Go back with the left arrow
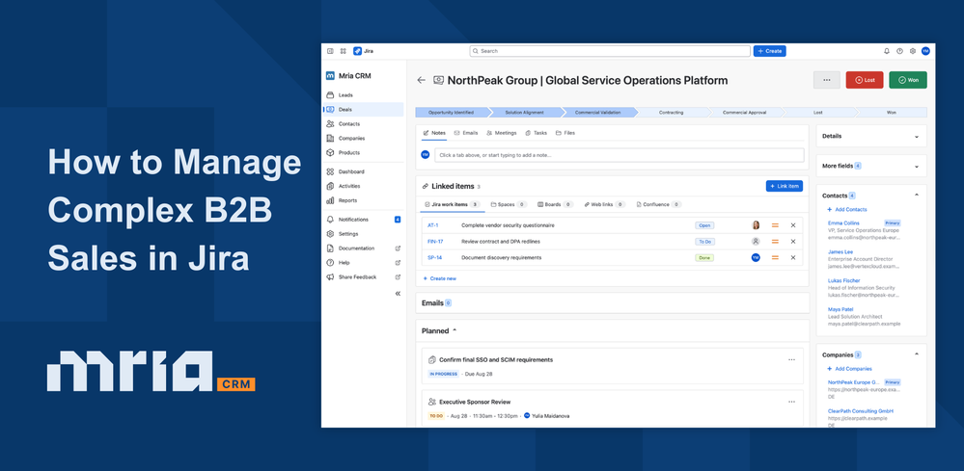 pyautogui.click(x=421, y=80)
